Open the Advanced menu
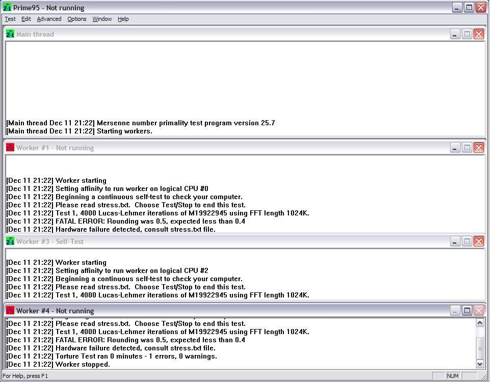The height and width of the screenshot is (382, 502). click(x=49, y=19)
